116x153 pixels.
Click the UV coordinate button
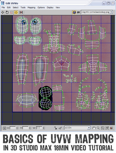[78, 12]
